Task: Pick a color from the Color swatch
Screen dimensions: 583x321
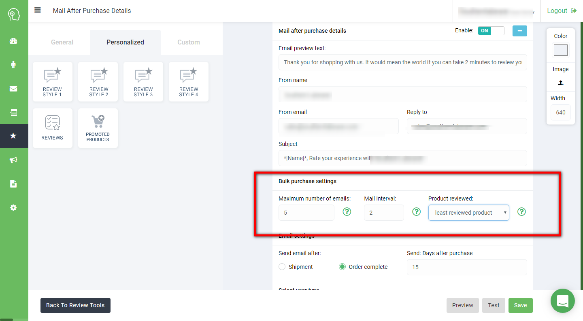Action: (x=561, y=50)
